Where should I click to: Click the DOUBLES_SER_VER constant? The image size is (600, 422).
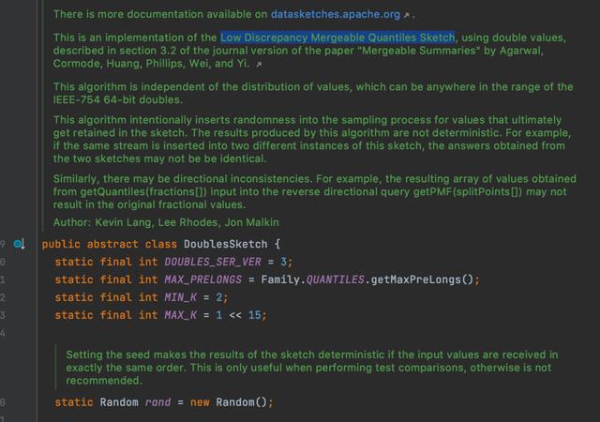coord(213,262)
